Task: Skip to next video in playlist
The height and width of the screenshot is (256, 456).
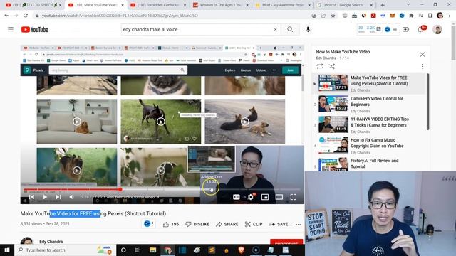Action: coord(58,197)
